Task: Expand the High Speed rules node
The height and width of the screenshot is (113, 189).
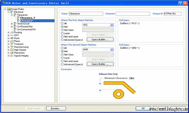Action: 9,50
